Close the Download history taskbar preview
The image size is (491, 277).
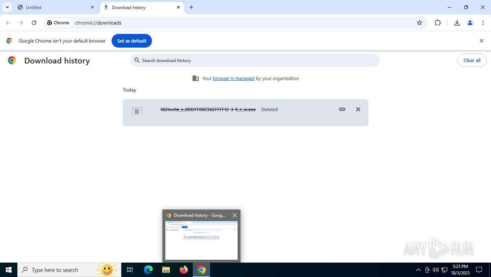tap(235, 215)
